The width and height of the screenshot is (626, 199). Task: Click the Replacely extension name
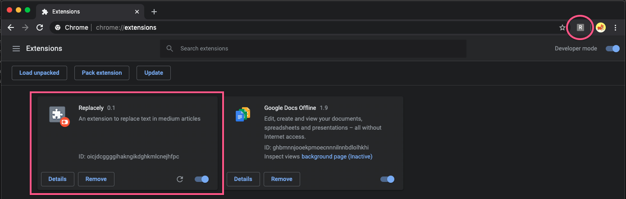click(91, 108)
